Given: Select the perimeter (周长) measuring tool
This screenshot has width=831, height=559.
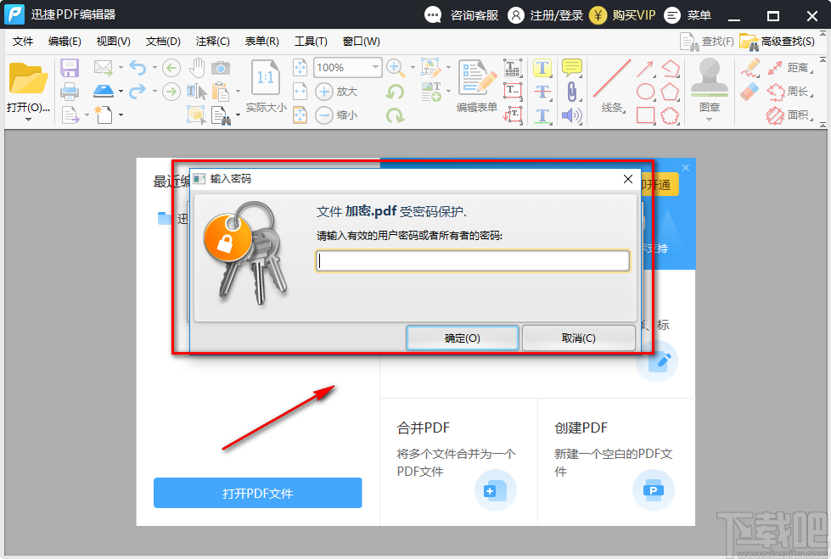Looking at the screenshot, I should pos(789,91).
